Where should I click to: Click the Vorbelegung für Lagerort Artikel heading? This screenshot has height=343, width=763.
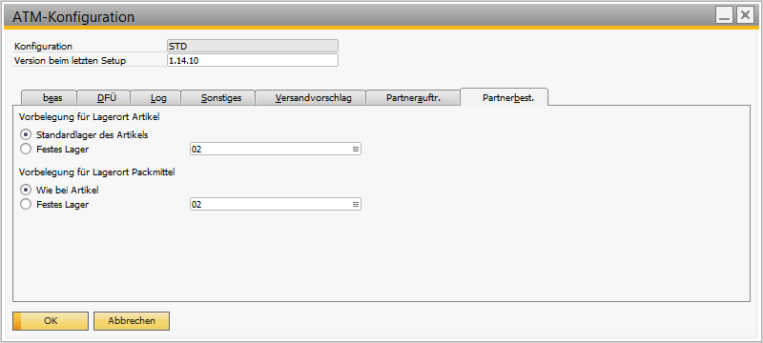pyautogui.click(x=90, y=116)
